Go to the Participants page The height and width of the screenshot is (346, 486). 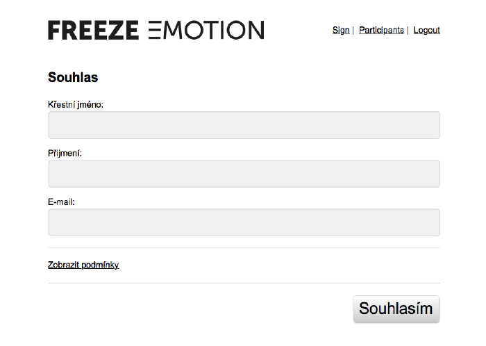click(381, 30)
